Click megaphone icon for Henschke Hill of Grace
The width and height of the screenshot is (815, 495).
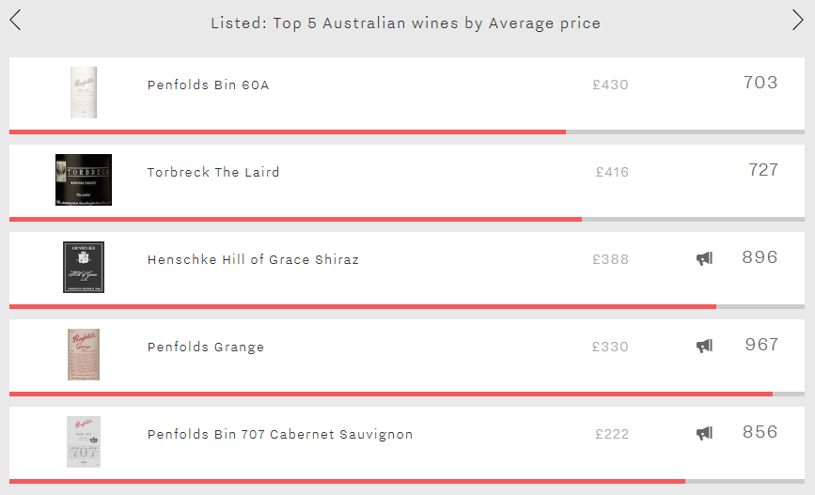coord(704,258)
